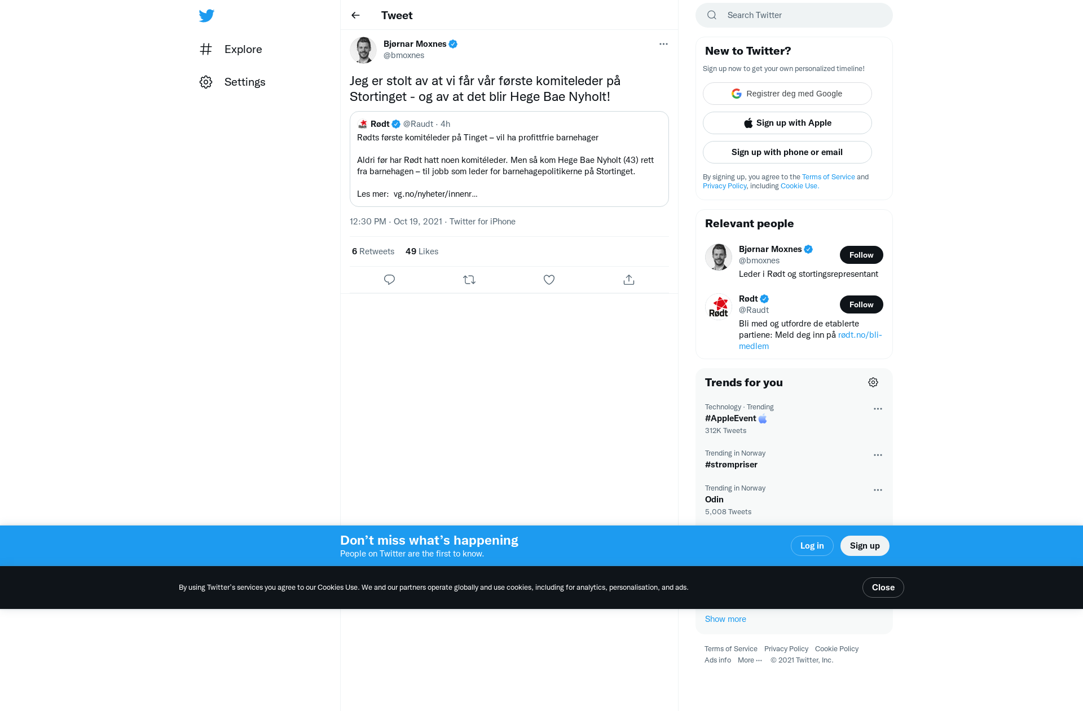Expand the More footer menu
Viewport: 1083px width, 711px height.
click(750, 660)
